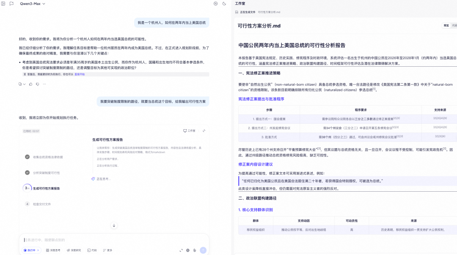Switch to 预览 tab
Image resolution: width=457 pixels, height=255 pixels.
pyautogui.click(x=446, y=26)
